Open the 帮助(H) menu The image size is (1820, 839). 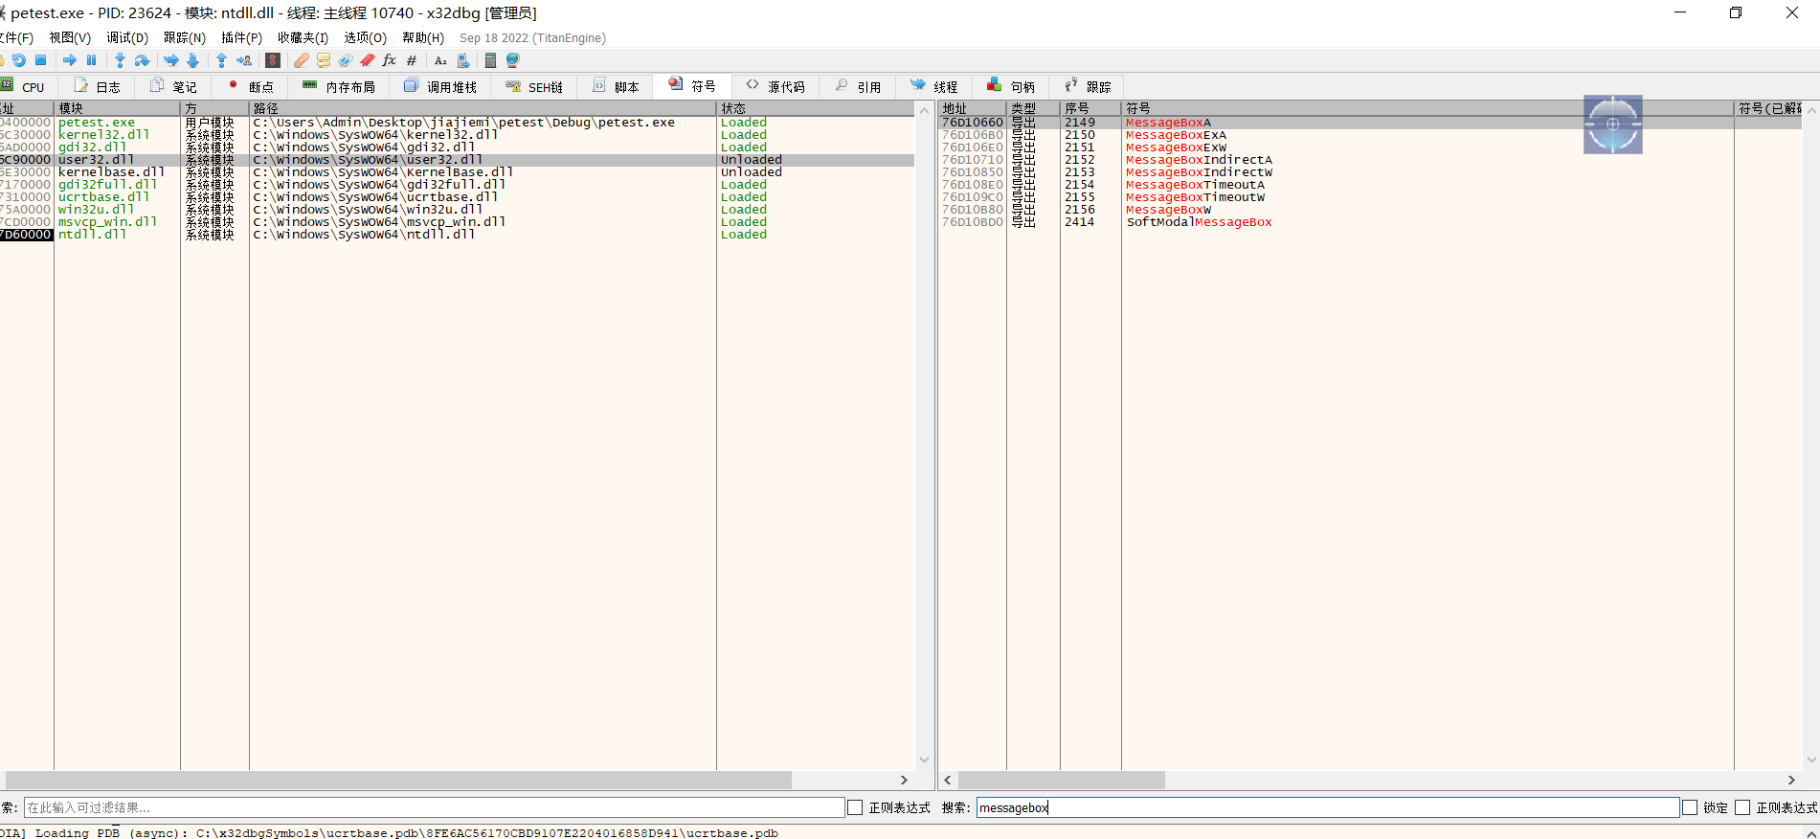[423, 37]
